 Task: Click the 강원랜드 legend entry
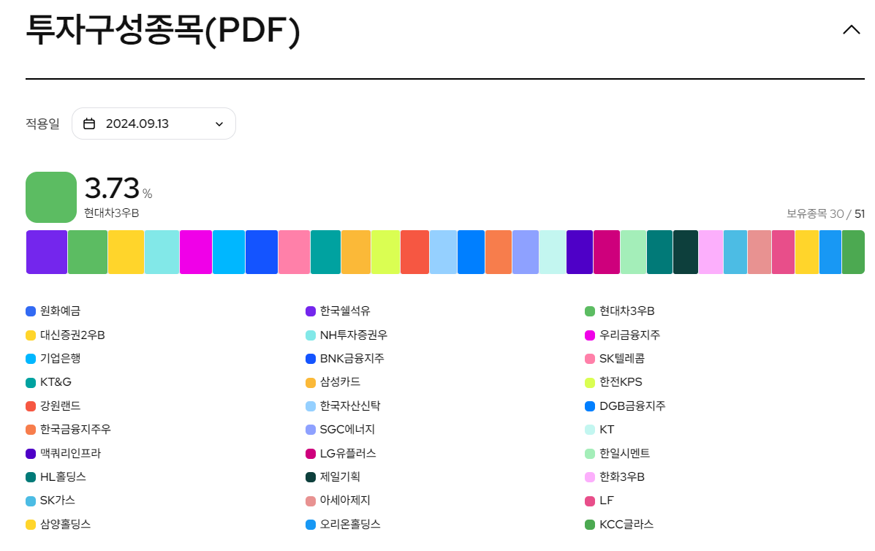pos(53,406)
